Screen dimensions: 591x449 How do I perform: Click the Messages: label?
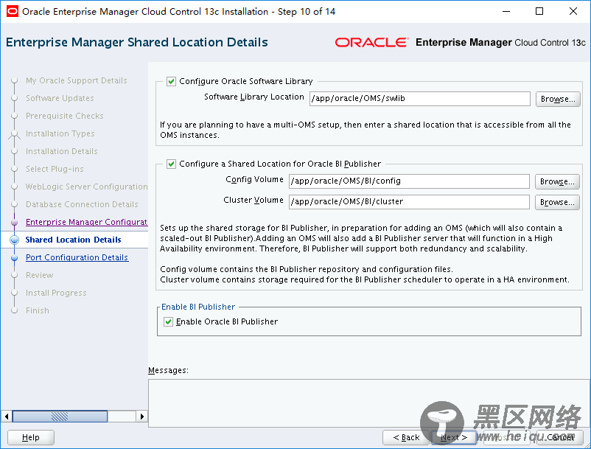point(168,371)
